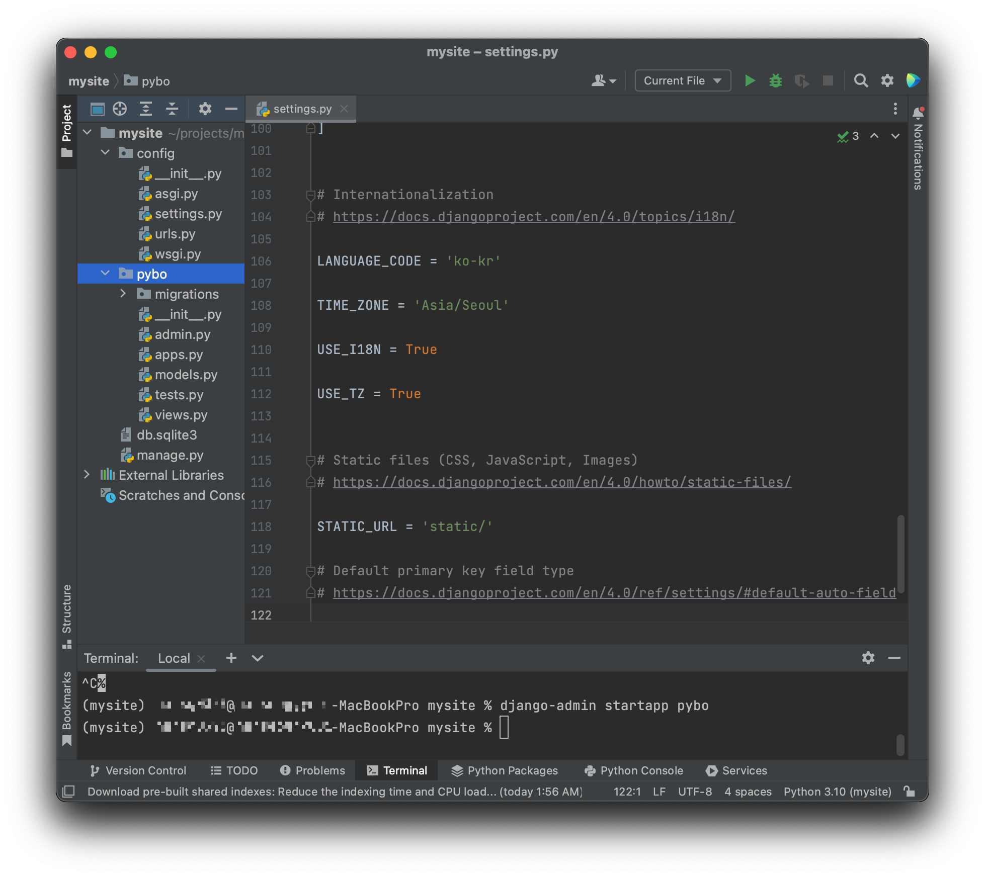Toggle the read-only lock icon in status bar
The height and width of the screenshot is (876, 985).
coord(909,792)
